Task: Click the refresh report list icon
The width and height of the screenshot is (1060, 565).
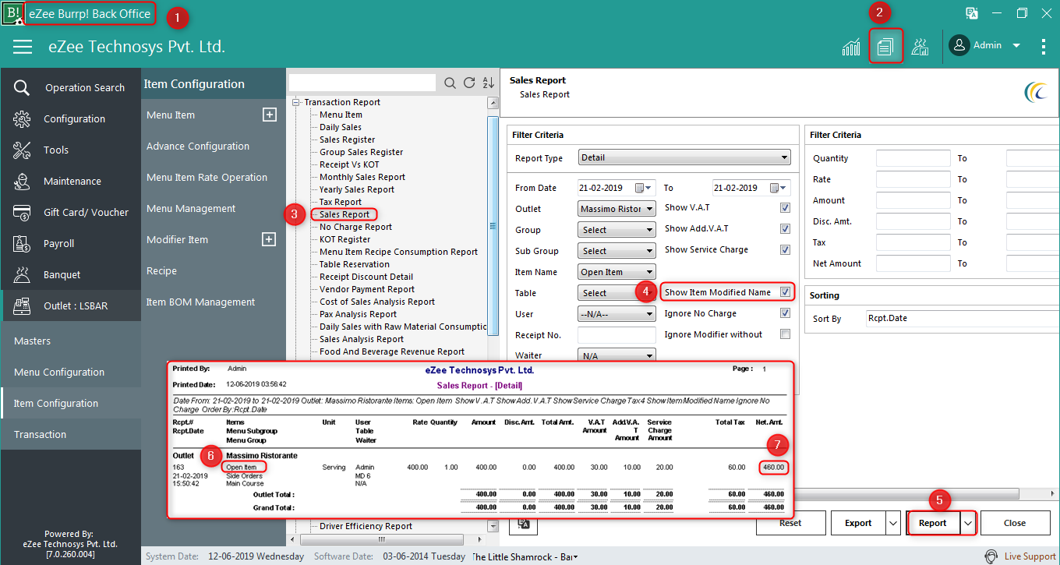Action: click(469, 83)
